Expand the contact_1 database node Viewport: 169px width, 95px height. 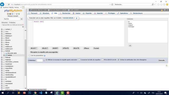(2, 29)
